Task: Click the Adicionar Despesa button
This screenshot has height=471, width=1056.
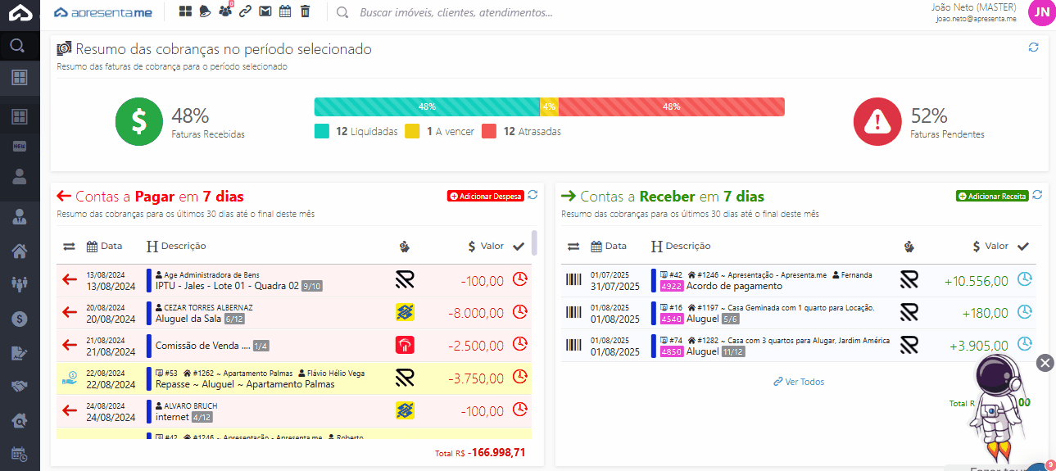Action: click(x=485, y=197)
